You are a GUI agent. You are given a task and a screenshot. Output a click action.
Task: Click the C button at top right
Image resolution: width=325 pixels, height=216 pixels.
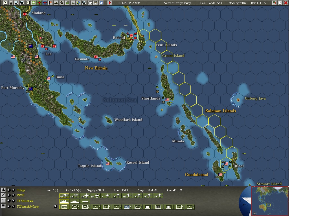(x=280, y=3)
